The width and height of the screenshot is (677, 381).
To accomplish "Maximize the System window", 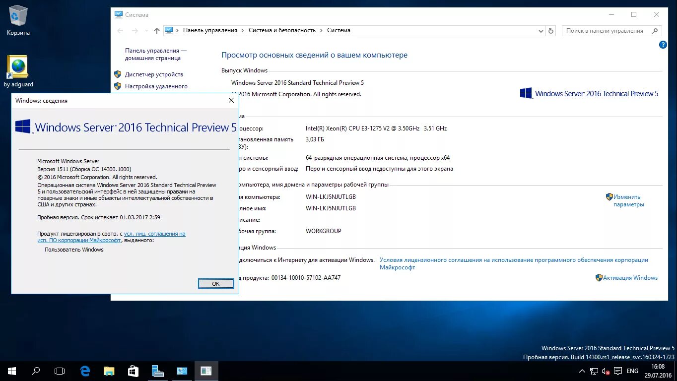I will pyautogui.click(x=634, y=14).
